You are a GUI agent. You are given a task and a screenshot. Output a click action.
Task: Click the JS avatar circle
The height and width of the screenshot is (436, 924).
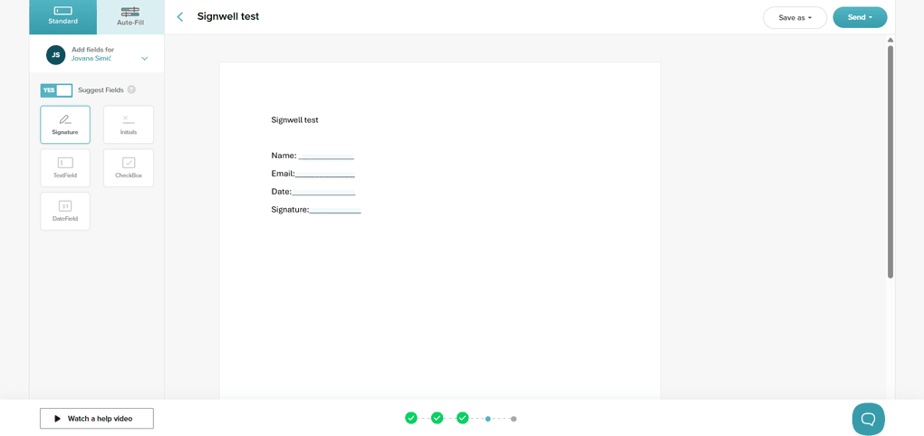(x=55, y=54)
